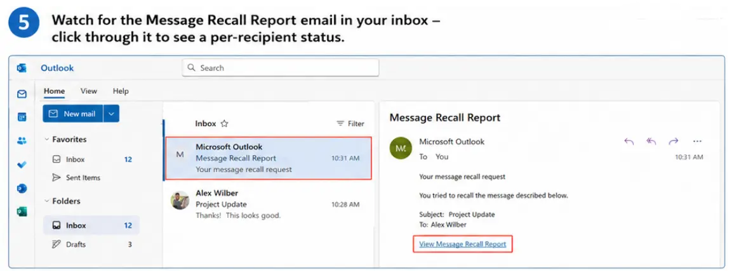Open the To Do checkmark icon
This screenshot has width=732, height=271.
click(x=22, y=165)
